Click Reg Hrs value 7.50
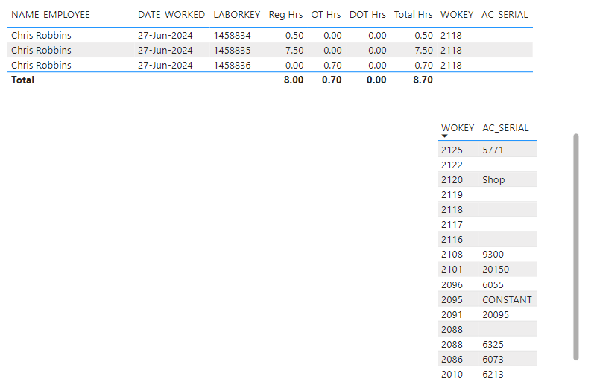This screenshot has width=597, height=388. 294,50
